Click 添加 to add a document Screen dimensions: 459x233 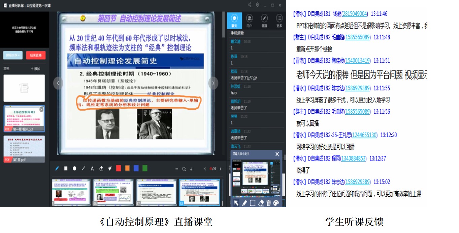(x=35, y=69)
